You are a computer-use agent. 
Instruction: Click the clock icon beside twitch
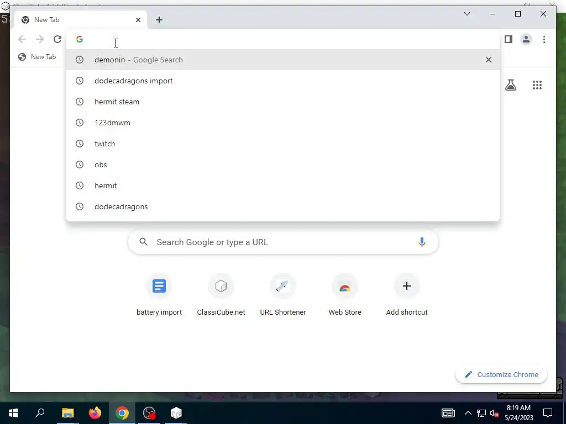[80, 144]
